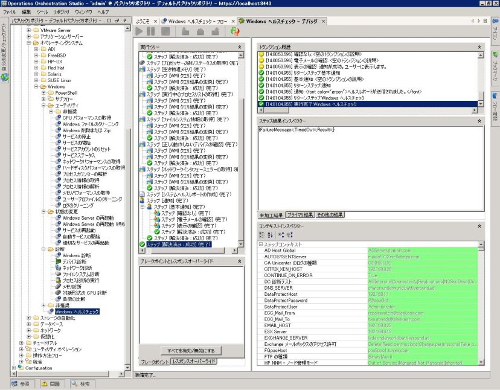Open the ツール menu

(42, 12)
